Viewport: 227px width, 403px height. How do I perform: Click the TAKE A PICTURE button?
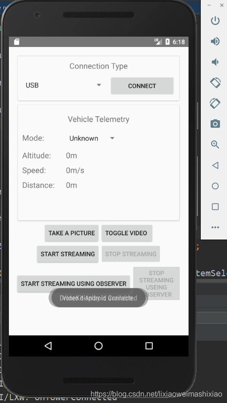pyautogui.click(x=72, y=233)
